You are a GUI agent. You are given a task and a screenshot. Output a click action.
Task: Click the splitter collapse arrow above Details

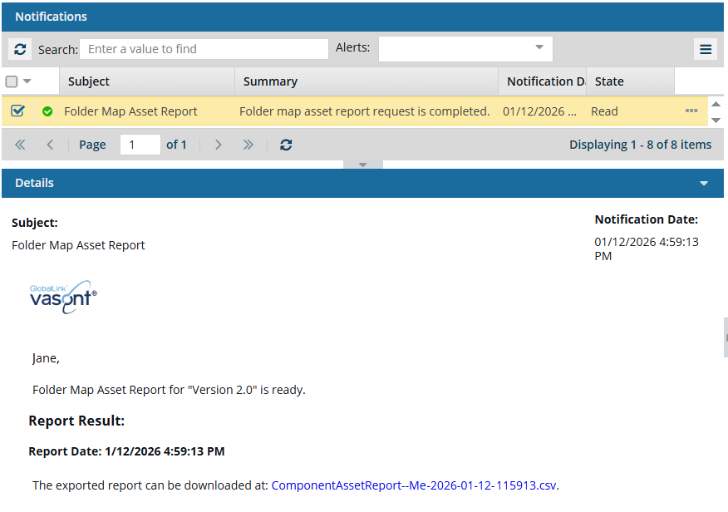pyautogui.click(x=362, y=165)
